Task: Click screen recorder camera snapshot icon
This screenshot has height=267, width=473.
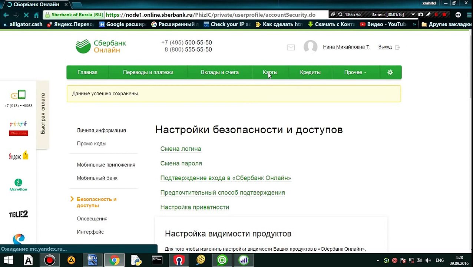Action: (x=420, y=14)
